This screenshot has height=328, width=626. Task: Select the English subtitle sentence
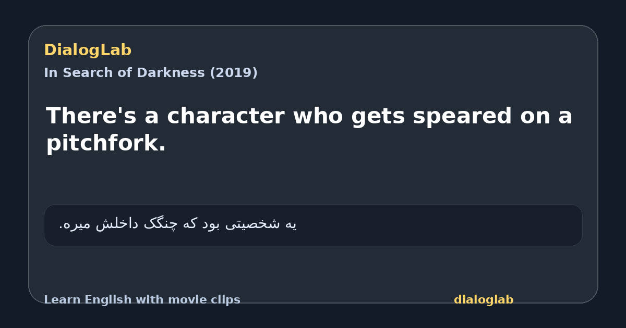click(x=309, y=130)
